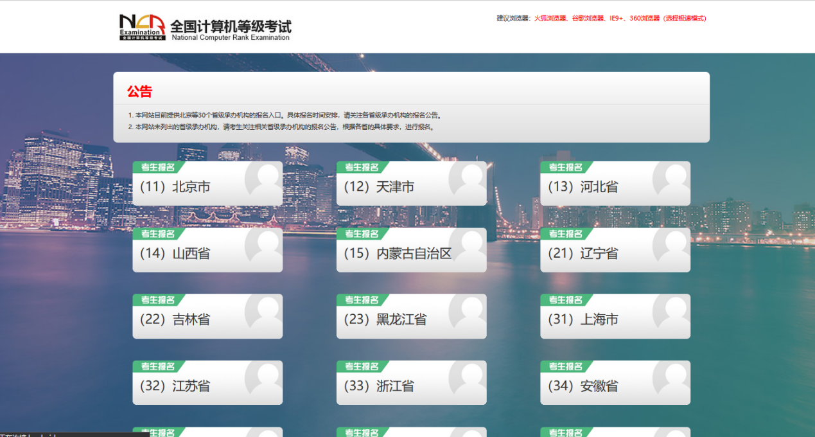The image size is (815, 437).
Task: Click the green 考生报名 tag above 辽宁省
Action: (565, 234)
